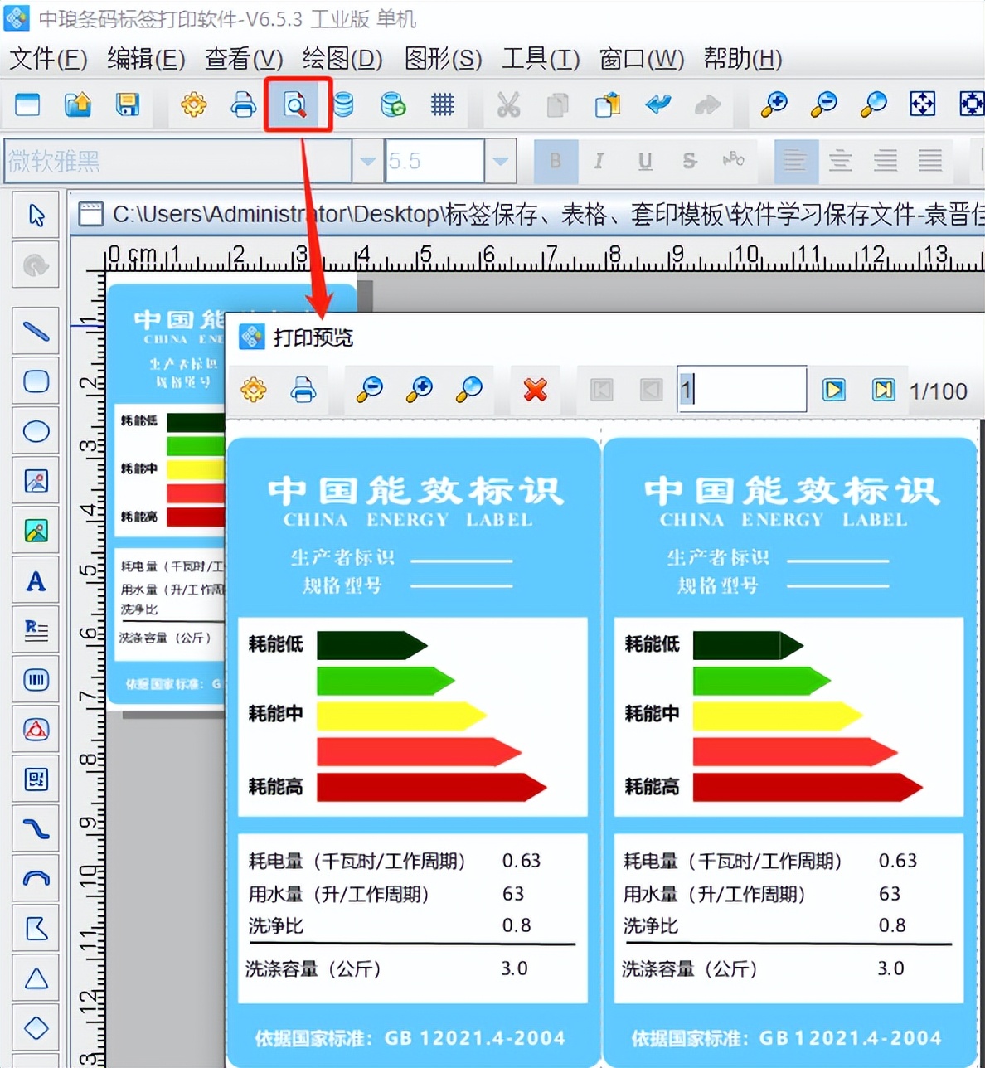Image resolution: width=985 pixels, height=1068 pixels.
Task: Zoom out in print preview window
Action: pyautogui.click(x=369, y=389)
